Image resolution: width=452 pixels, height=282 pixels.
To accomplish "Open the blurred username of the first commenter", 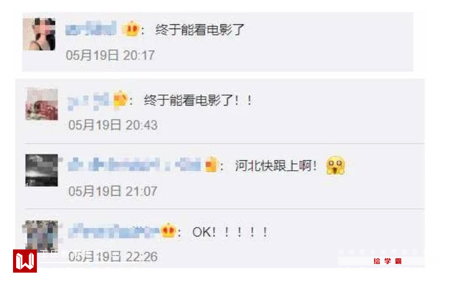I will pyautogui.click(x=91, y=29).
